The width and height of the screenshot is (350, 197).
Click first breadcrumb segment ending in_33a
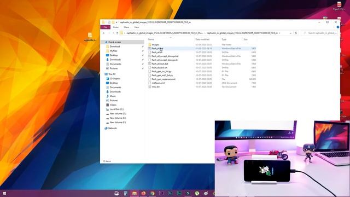tap(165, 33)
